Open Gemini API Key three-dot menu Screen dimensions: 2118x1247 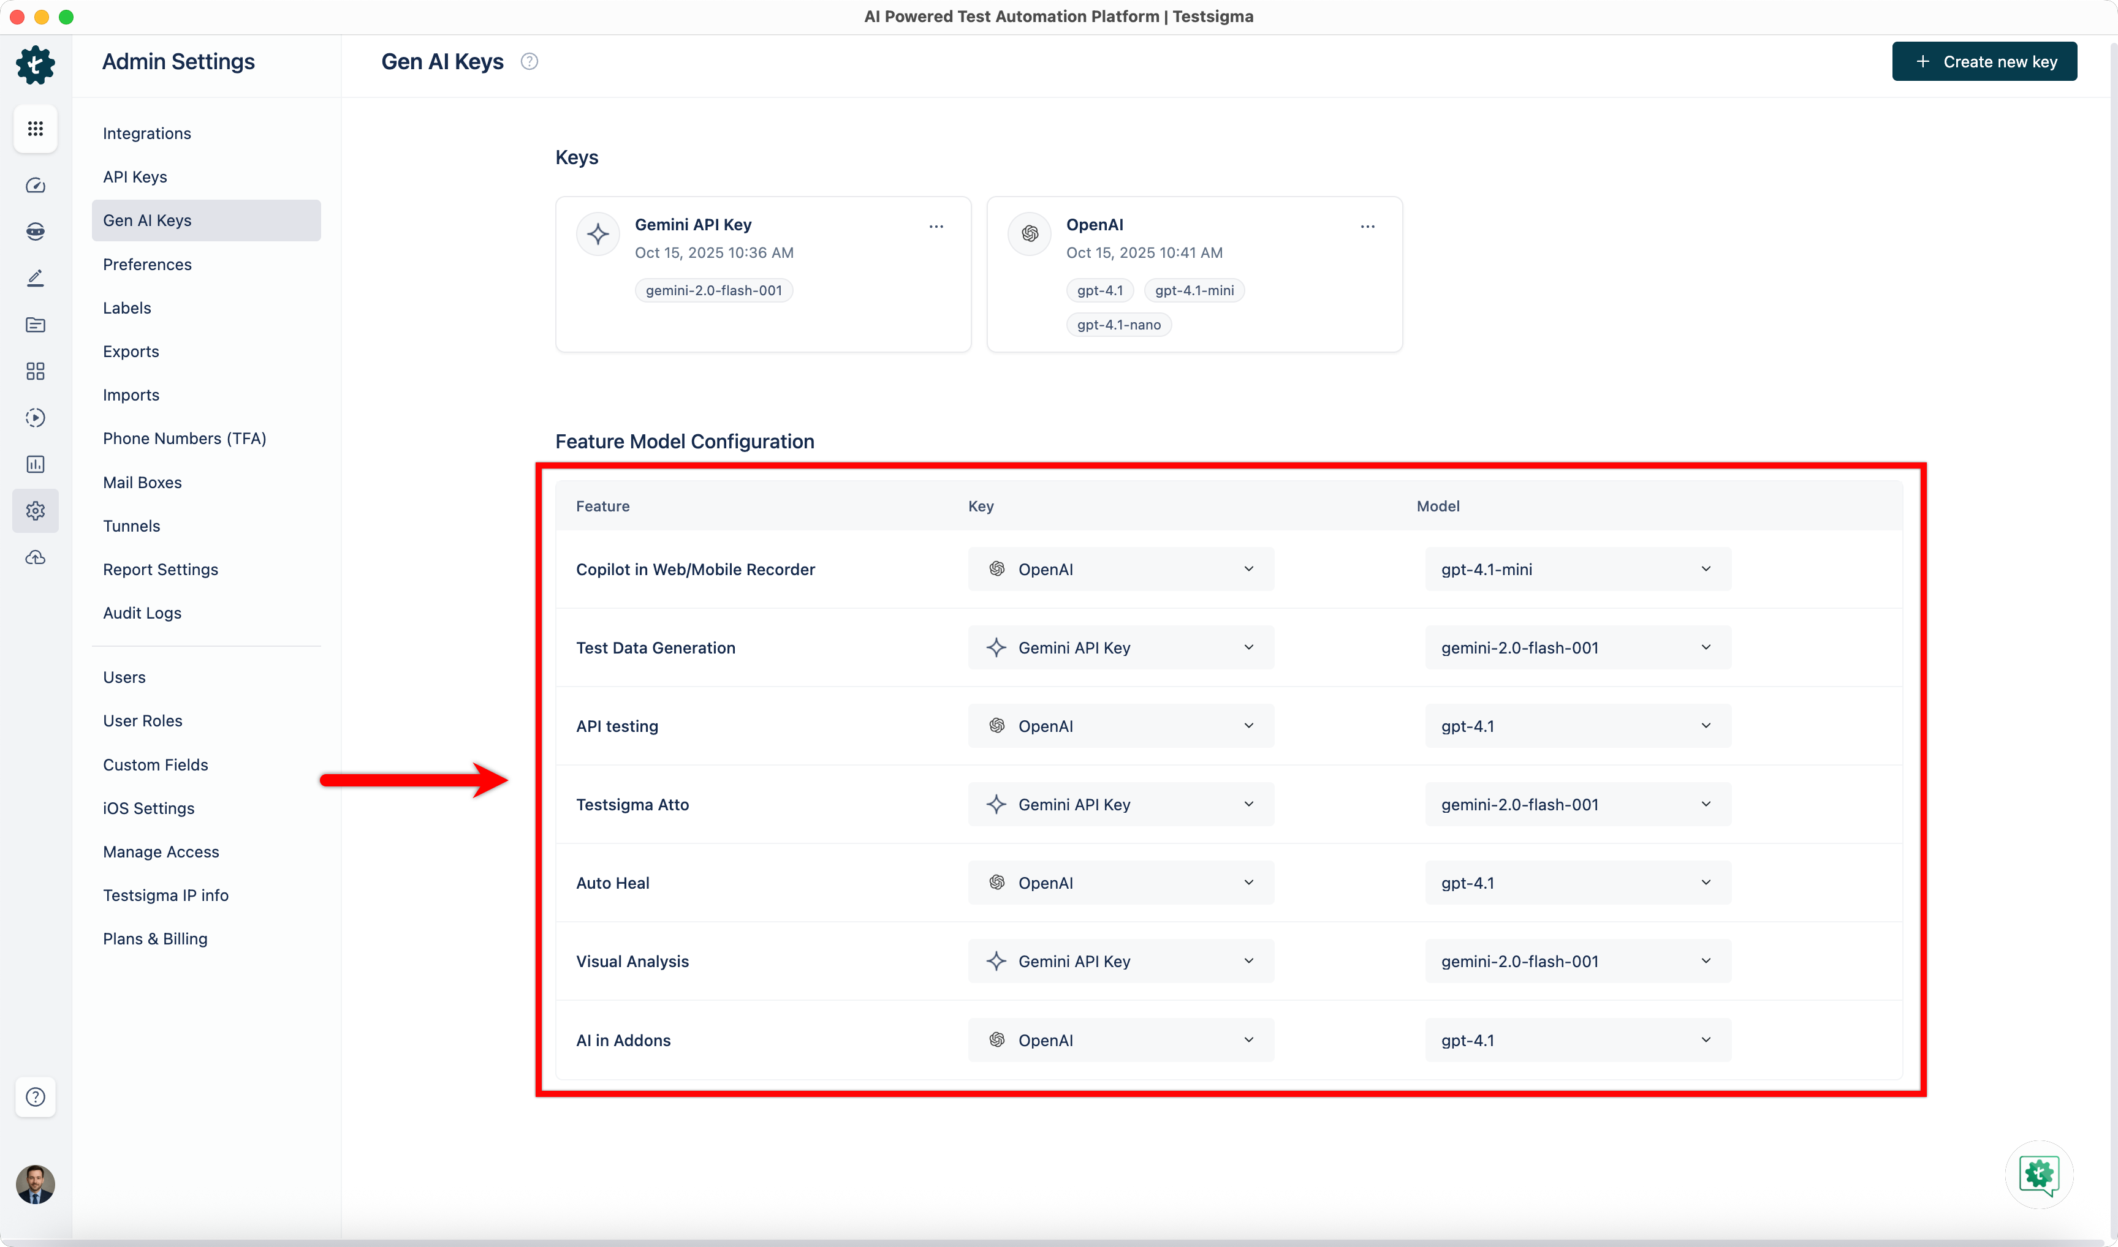(936, 226)
